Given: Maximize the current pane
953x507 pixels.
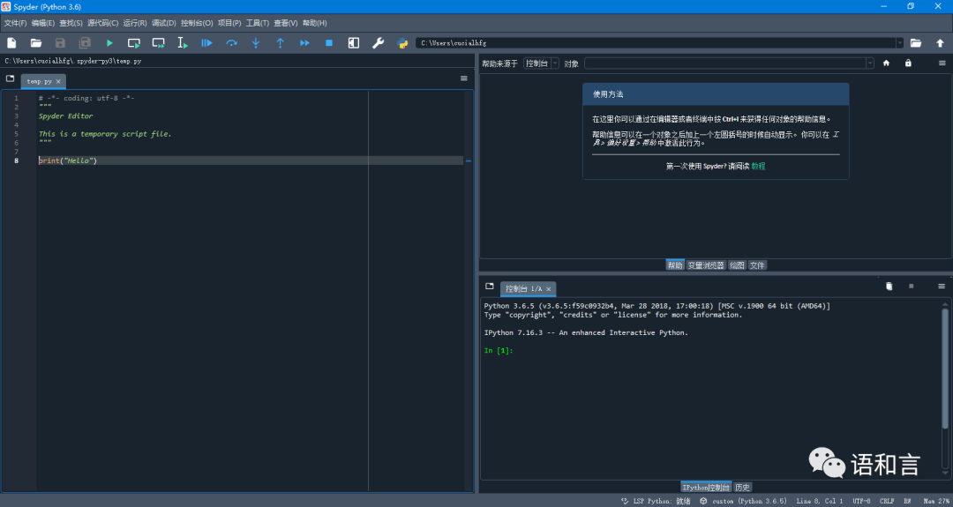Looking at the screenshot, I should 354,43.
